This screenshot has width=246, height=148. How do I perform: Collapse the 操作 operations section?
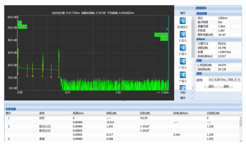point(192,13)
